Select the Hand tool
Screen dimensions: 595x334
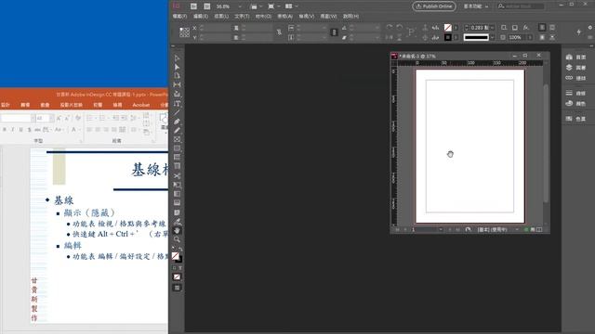(177, 231)
